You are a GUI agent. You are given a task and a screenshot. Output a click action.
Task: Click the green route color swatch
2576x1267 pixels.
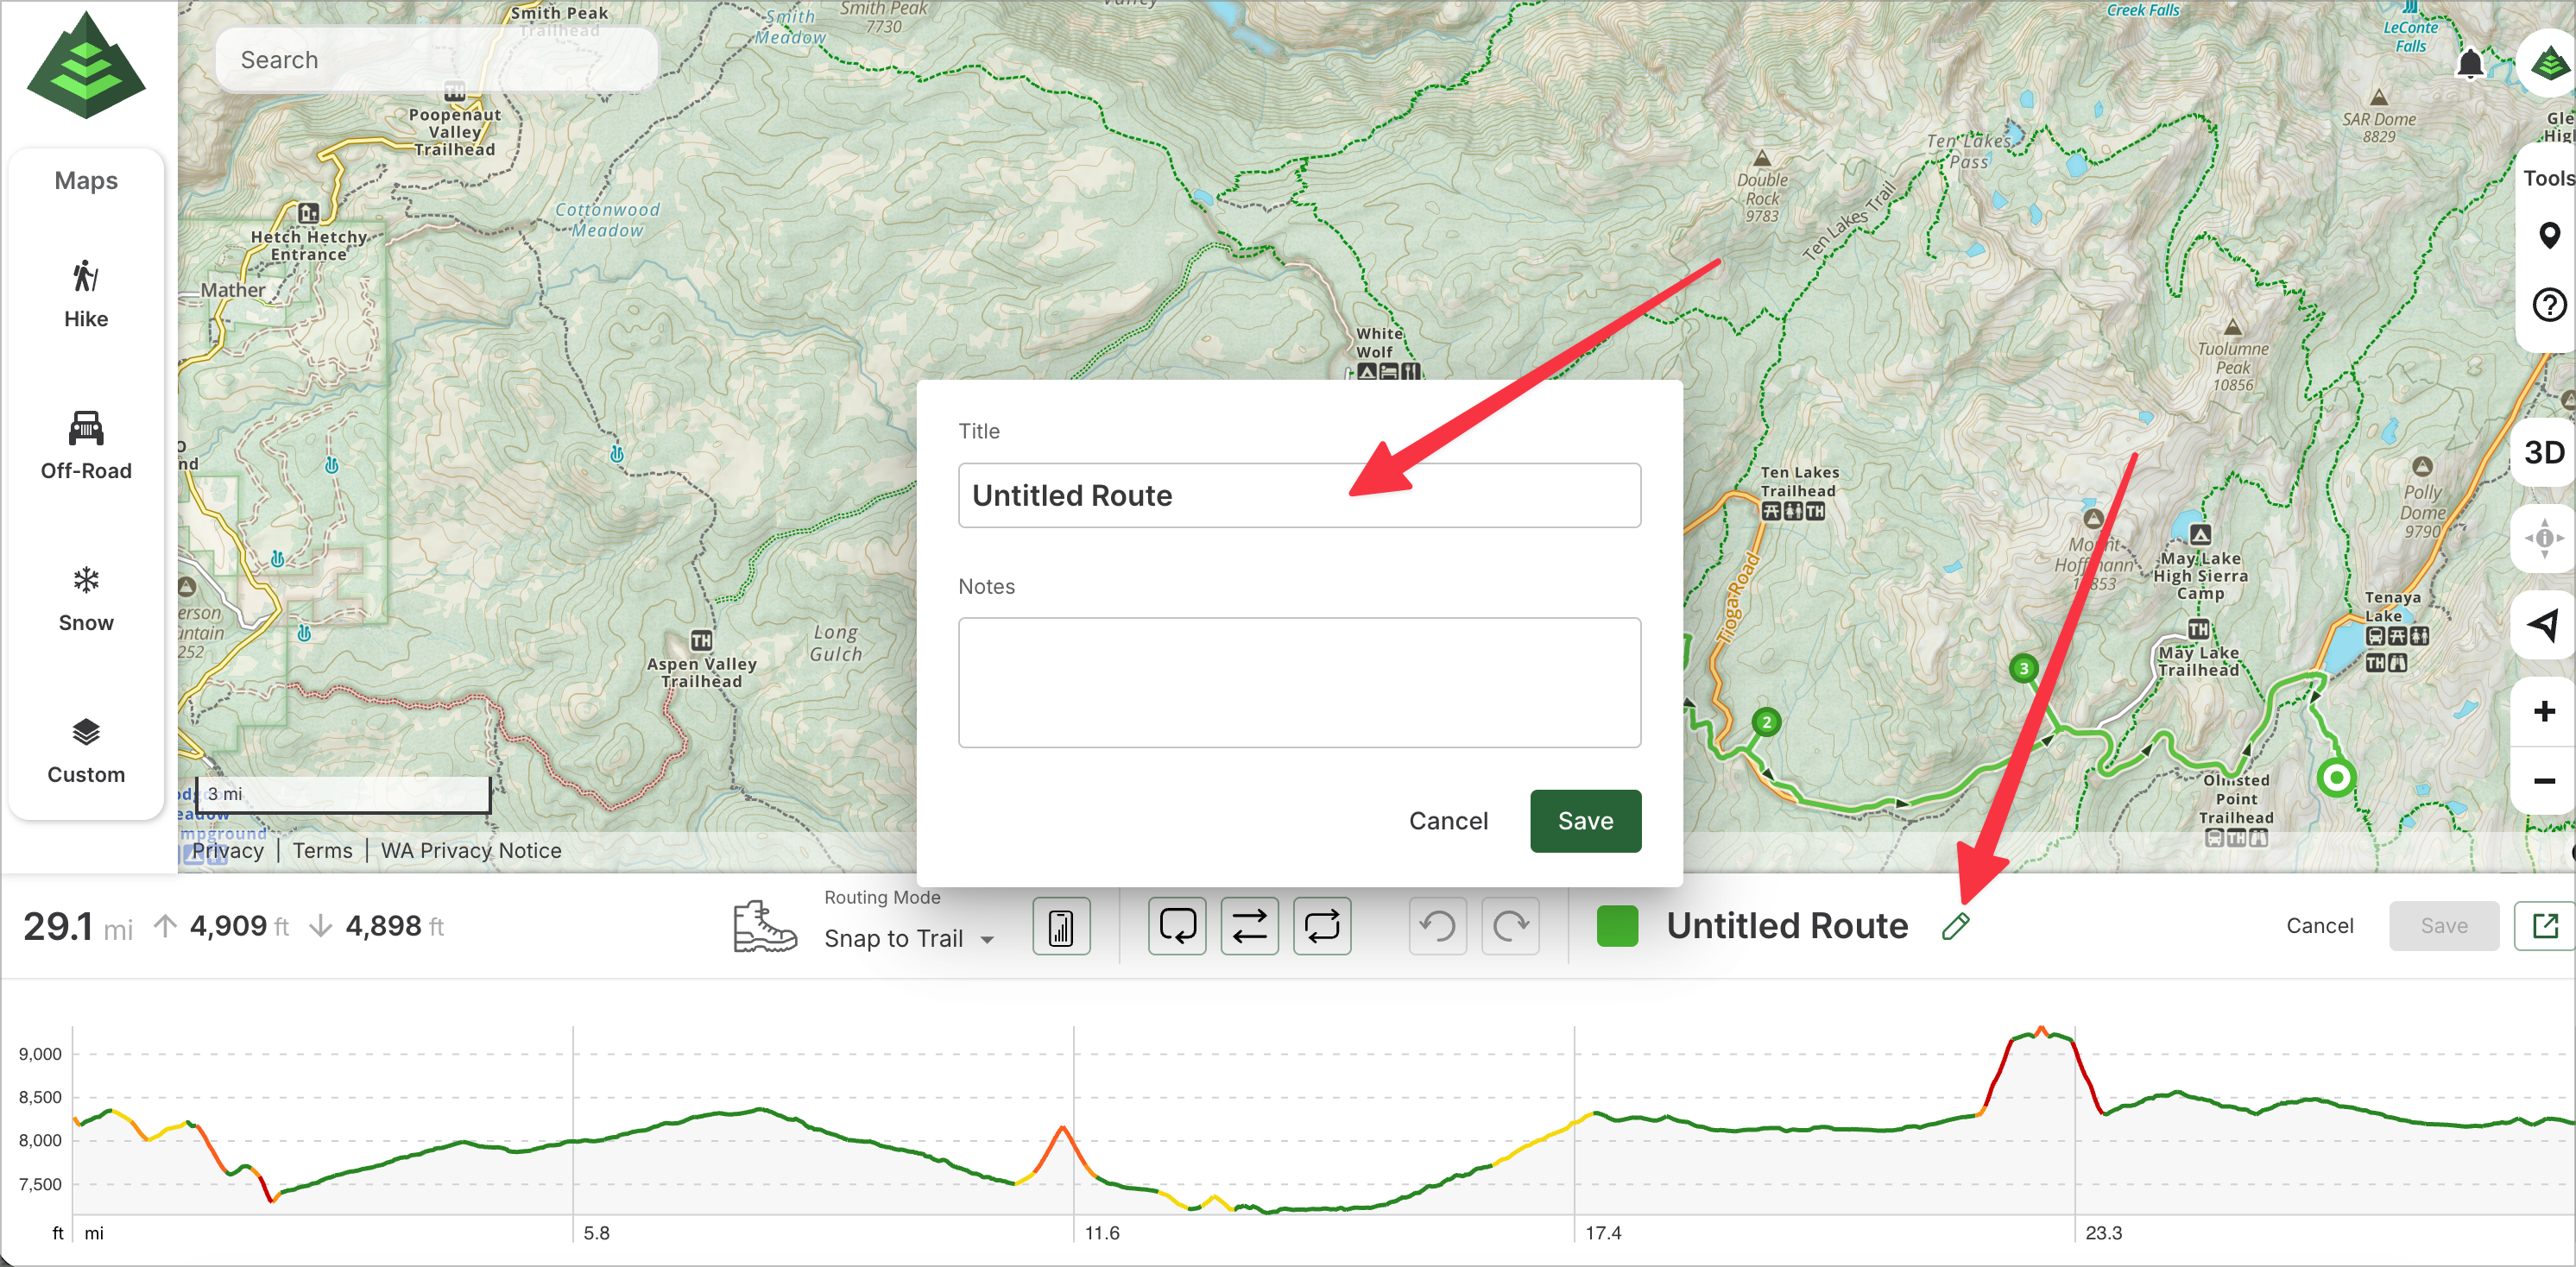pos(1617,926)
